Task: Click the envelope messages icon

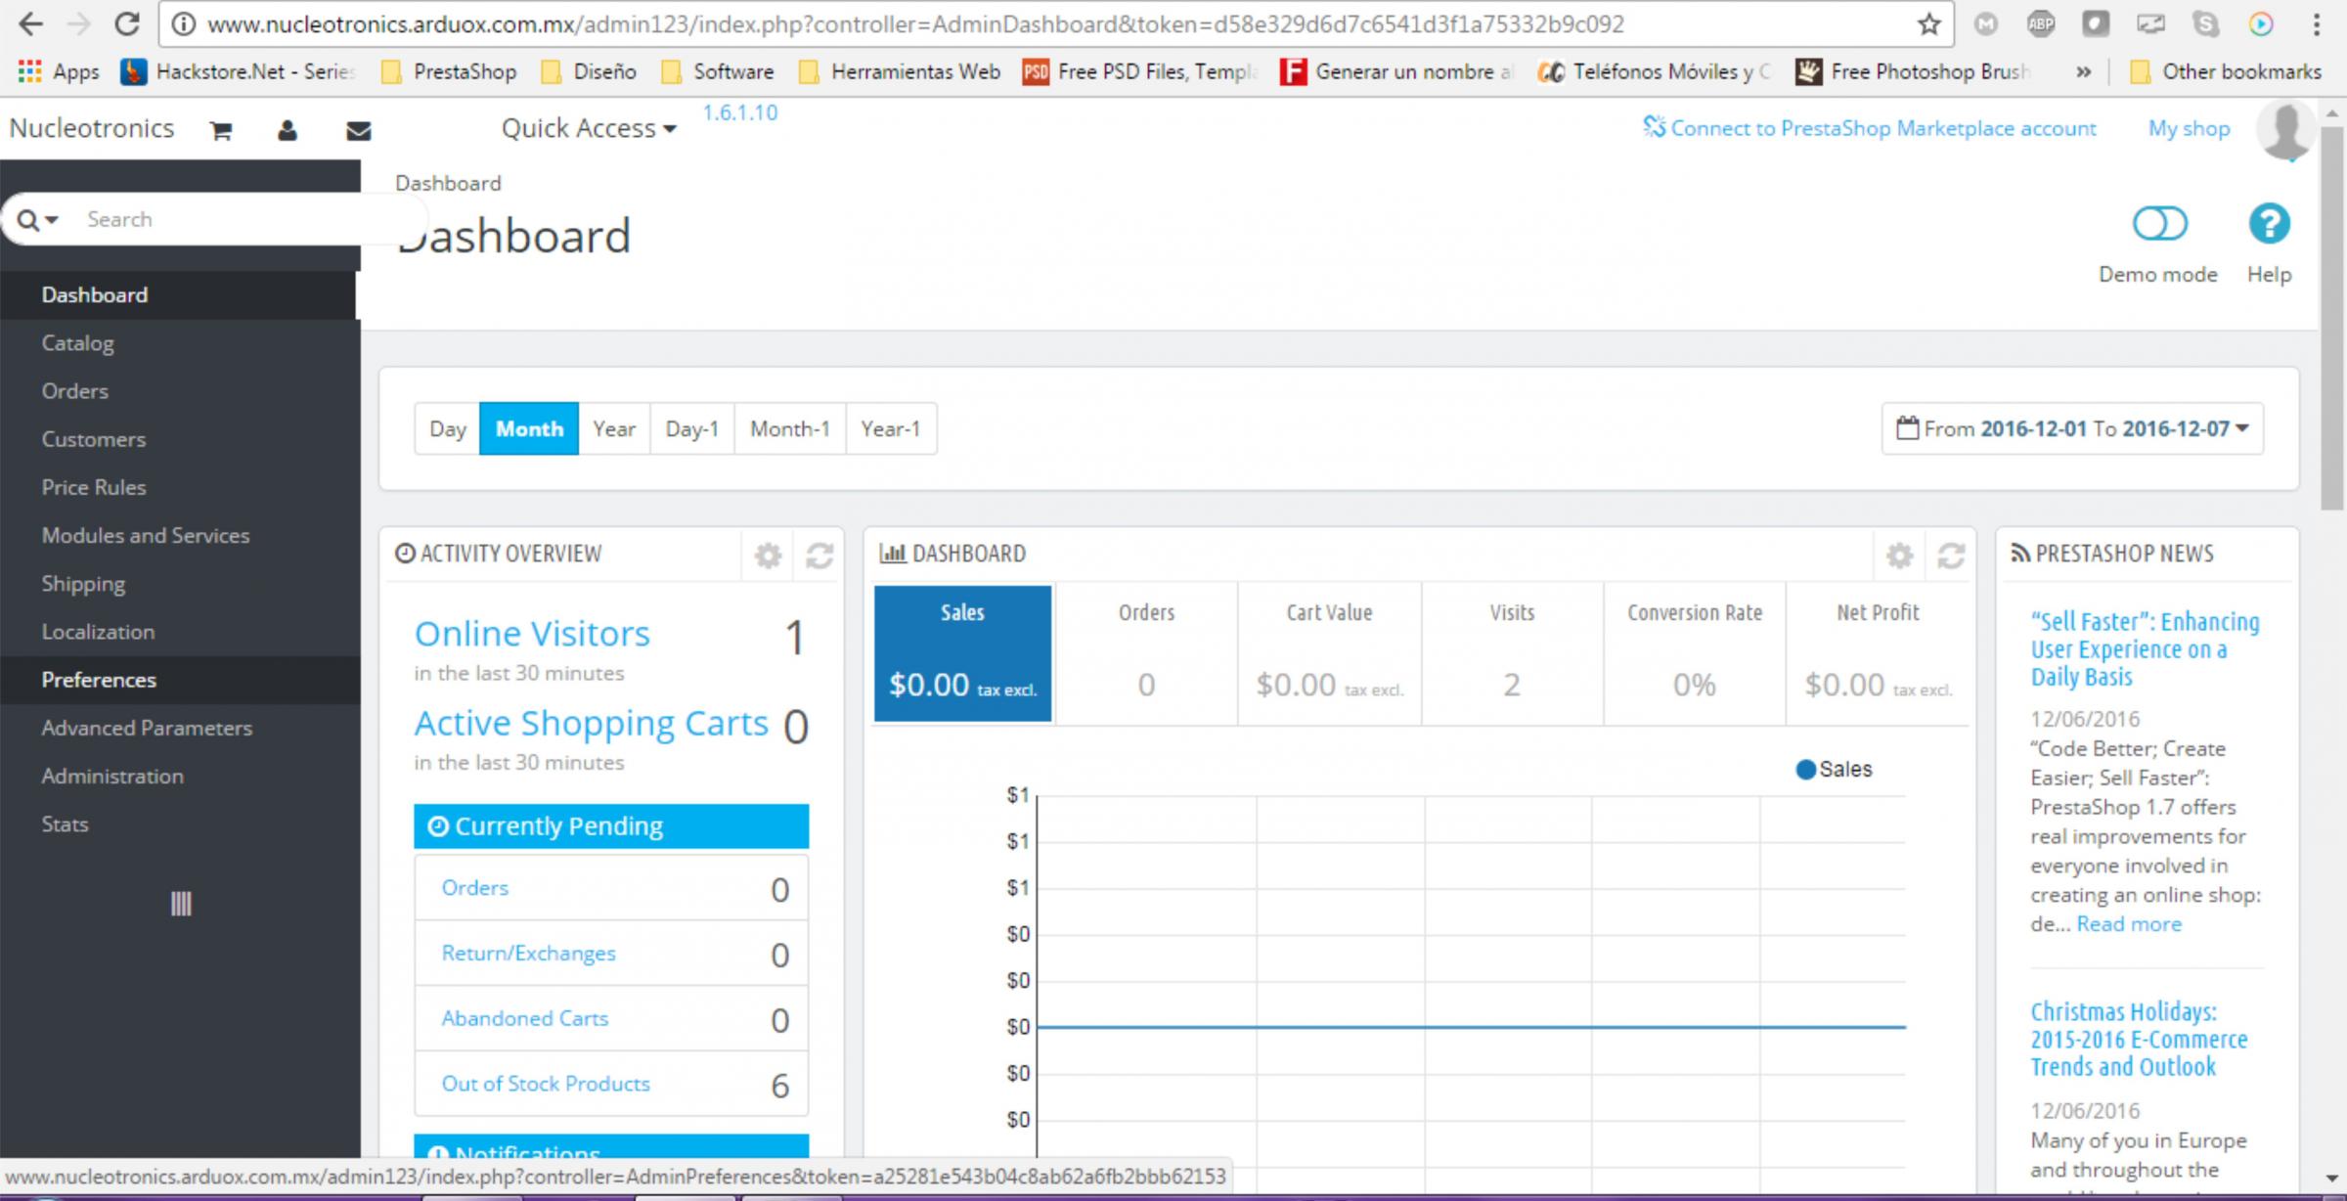Action: click(x=358, y=130)
